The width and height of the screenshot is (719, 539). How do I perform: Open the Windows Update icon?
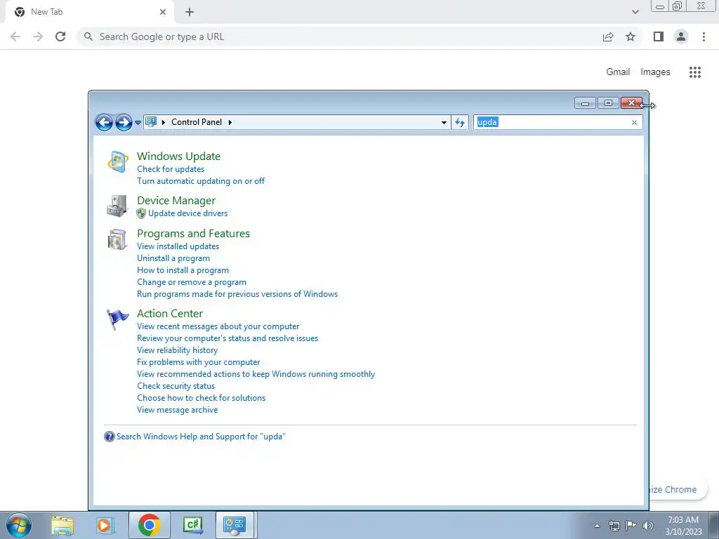pyautogui.click(x=118, y=162)
